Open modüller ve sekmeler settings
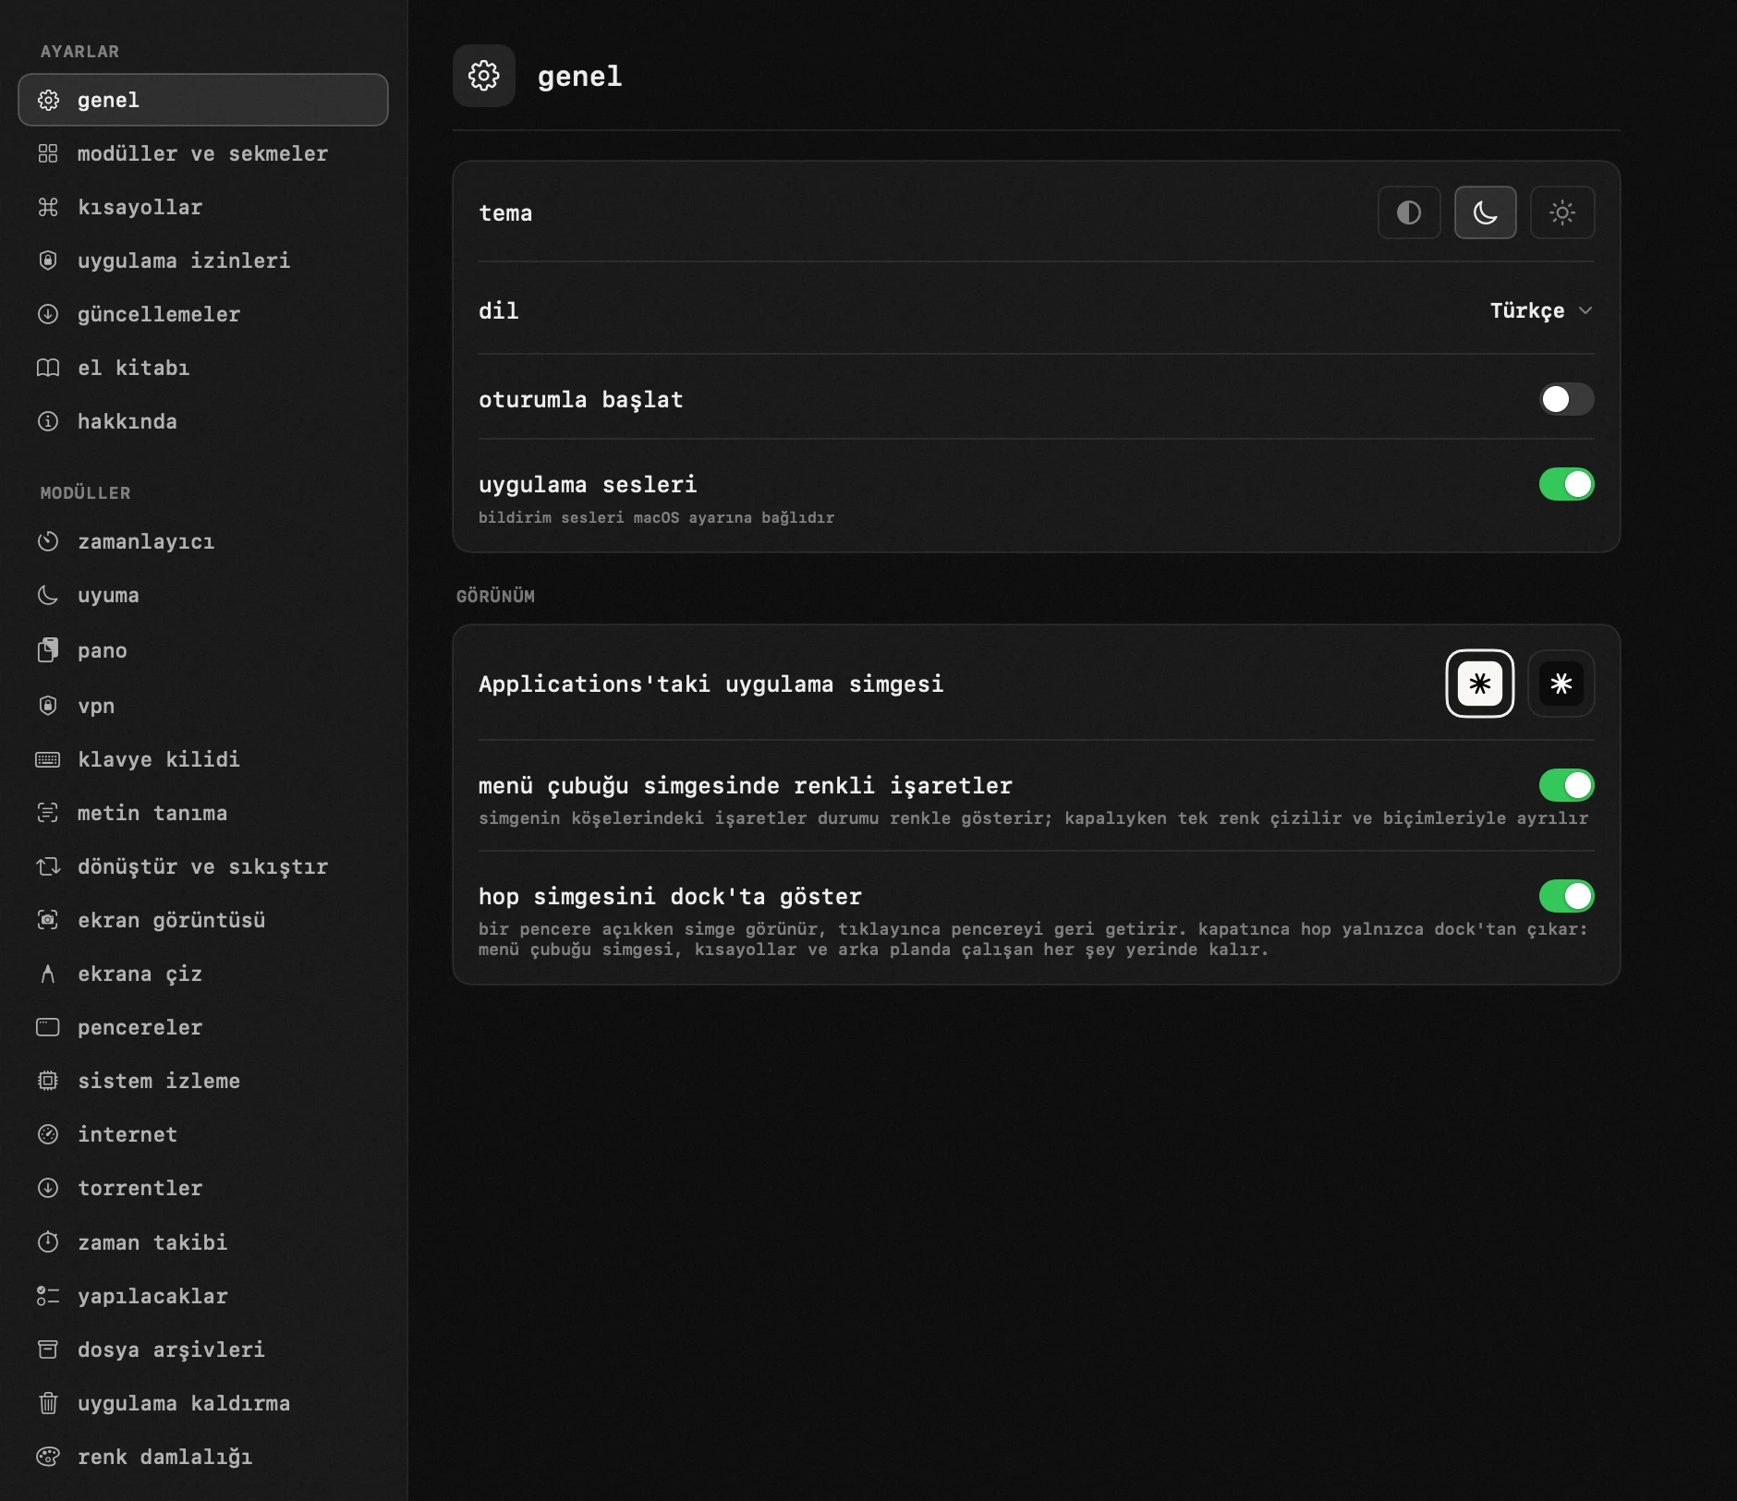 click(203, 153)
